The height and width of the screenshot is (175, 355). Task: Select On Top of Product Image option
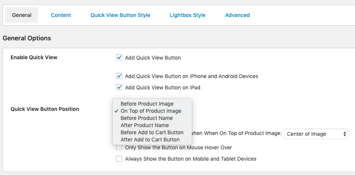pos(151,111)
